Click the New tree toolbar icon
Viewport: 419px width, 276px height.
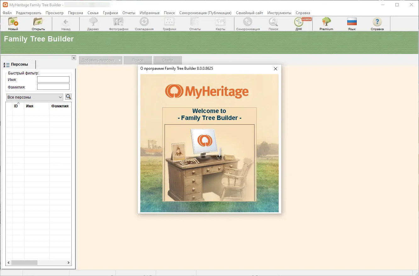tap(13, 23)
